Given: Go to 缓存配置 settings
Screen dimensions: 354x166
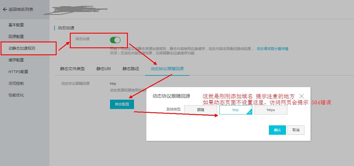Looking at the screenshot, I should click(x=16, y=60).
